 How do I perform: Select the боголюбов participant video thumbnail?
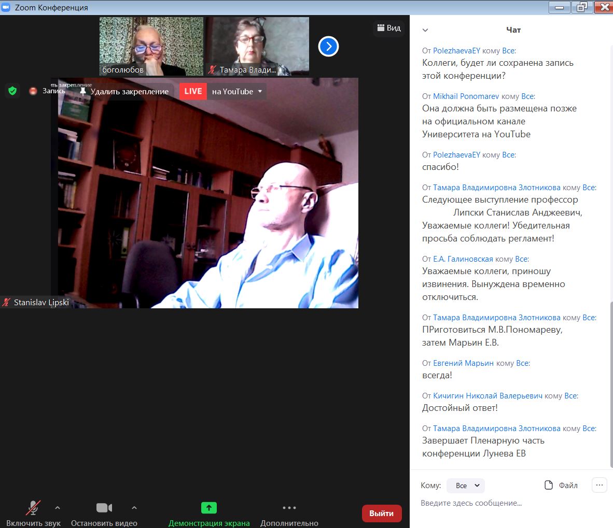click(x=151, y=46)
